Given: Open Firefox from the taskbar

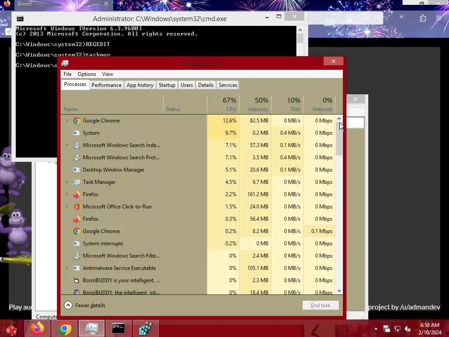Looking at the screenshot, I should [x=37, y=328].
